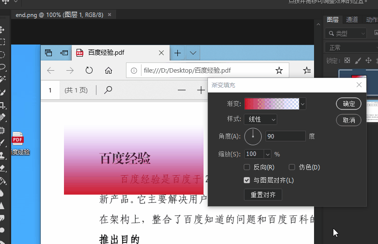Select the gradient fill layer thumbnail
This screenshot has height=244, width=378.
pos(359,82)
